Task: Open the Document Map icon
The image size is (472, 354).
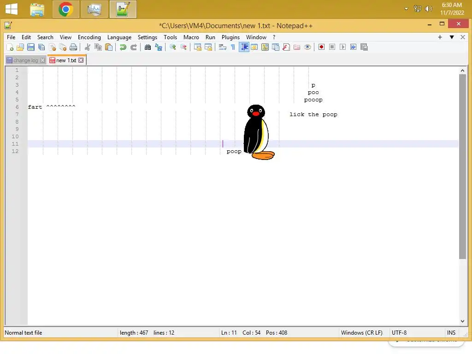Action: point(265,47)
